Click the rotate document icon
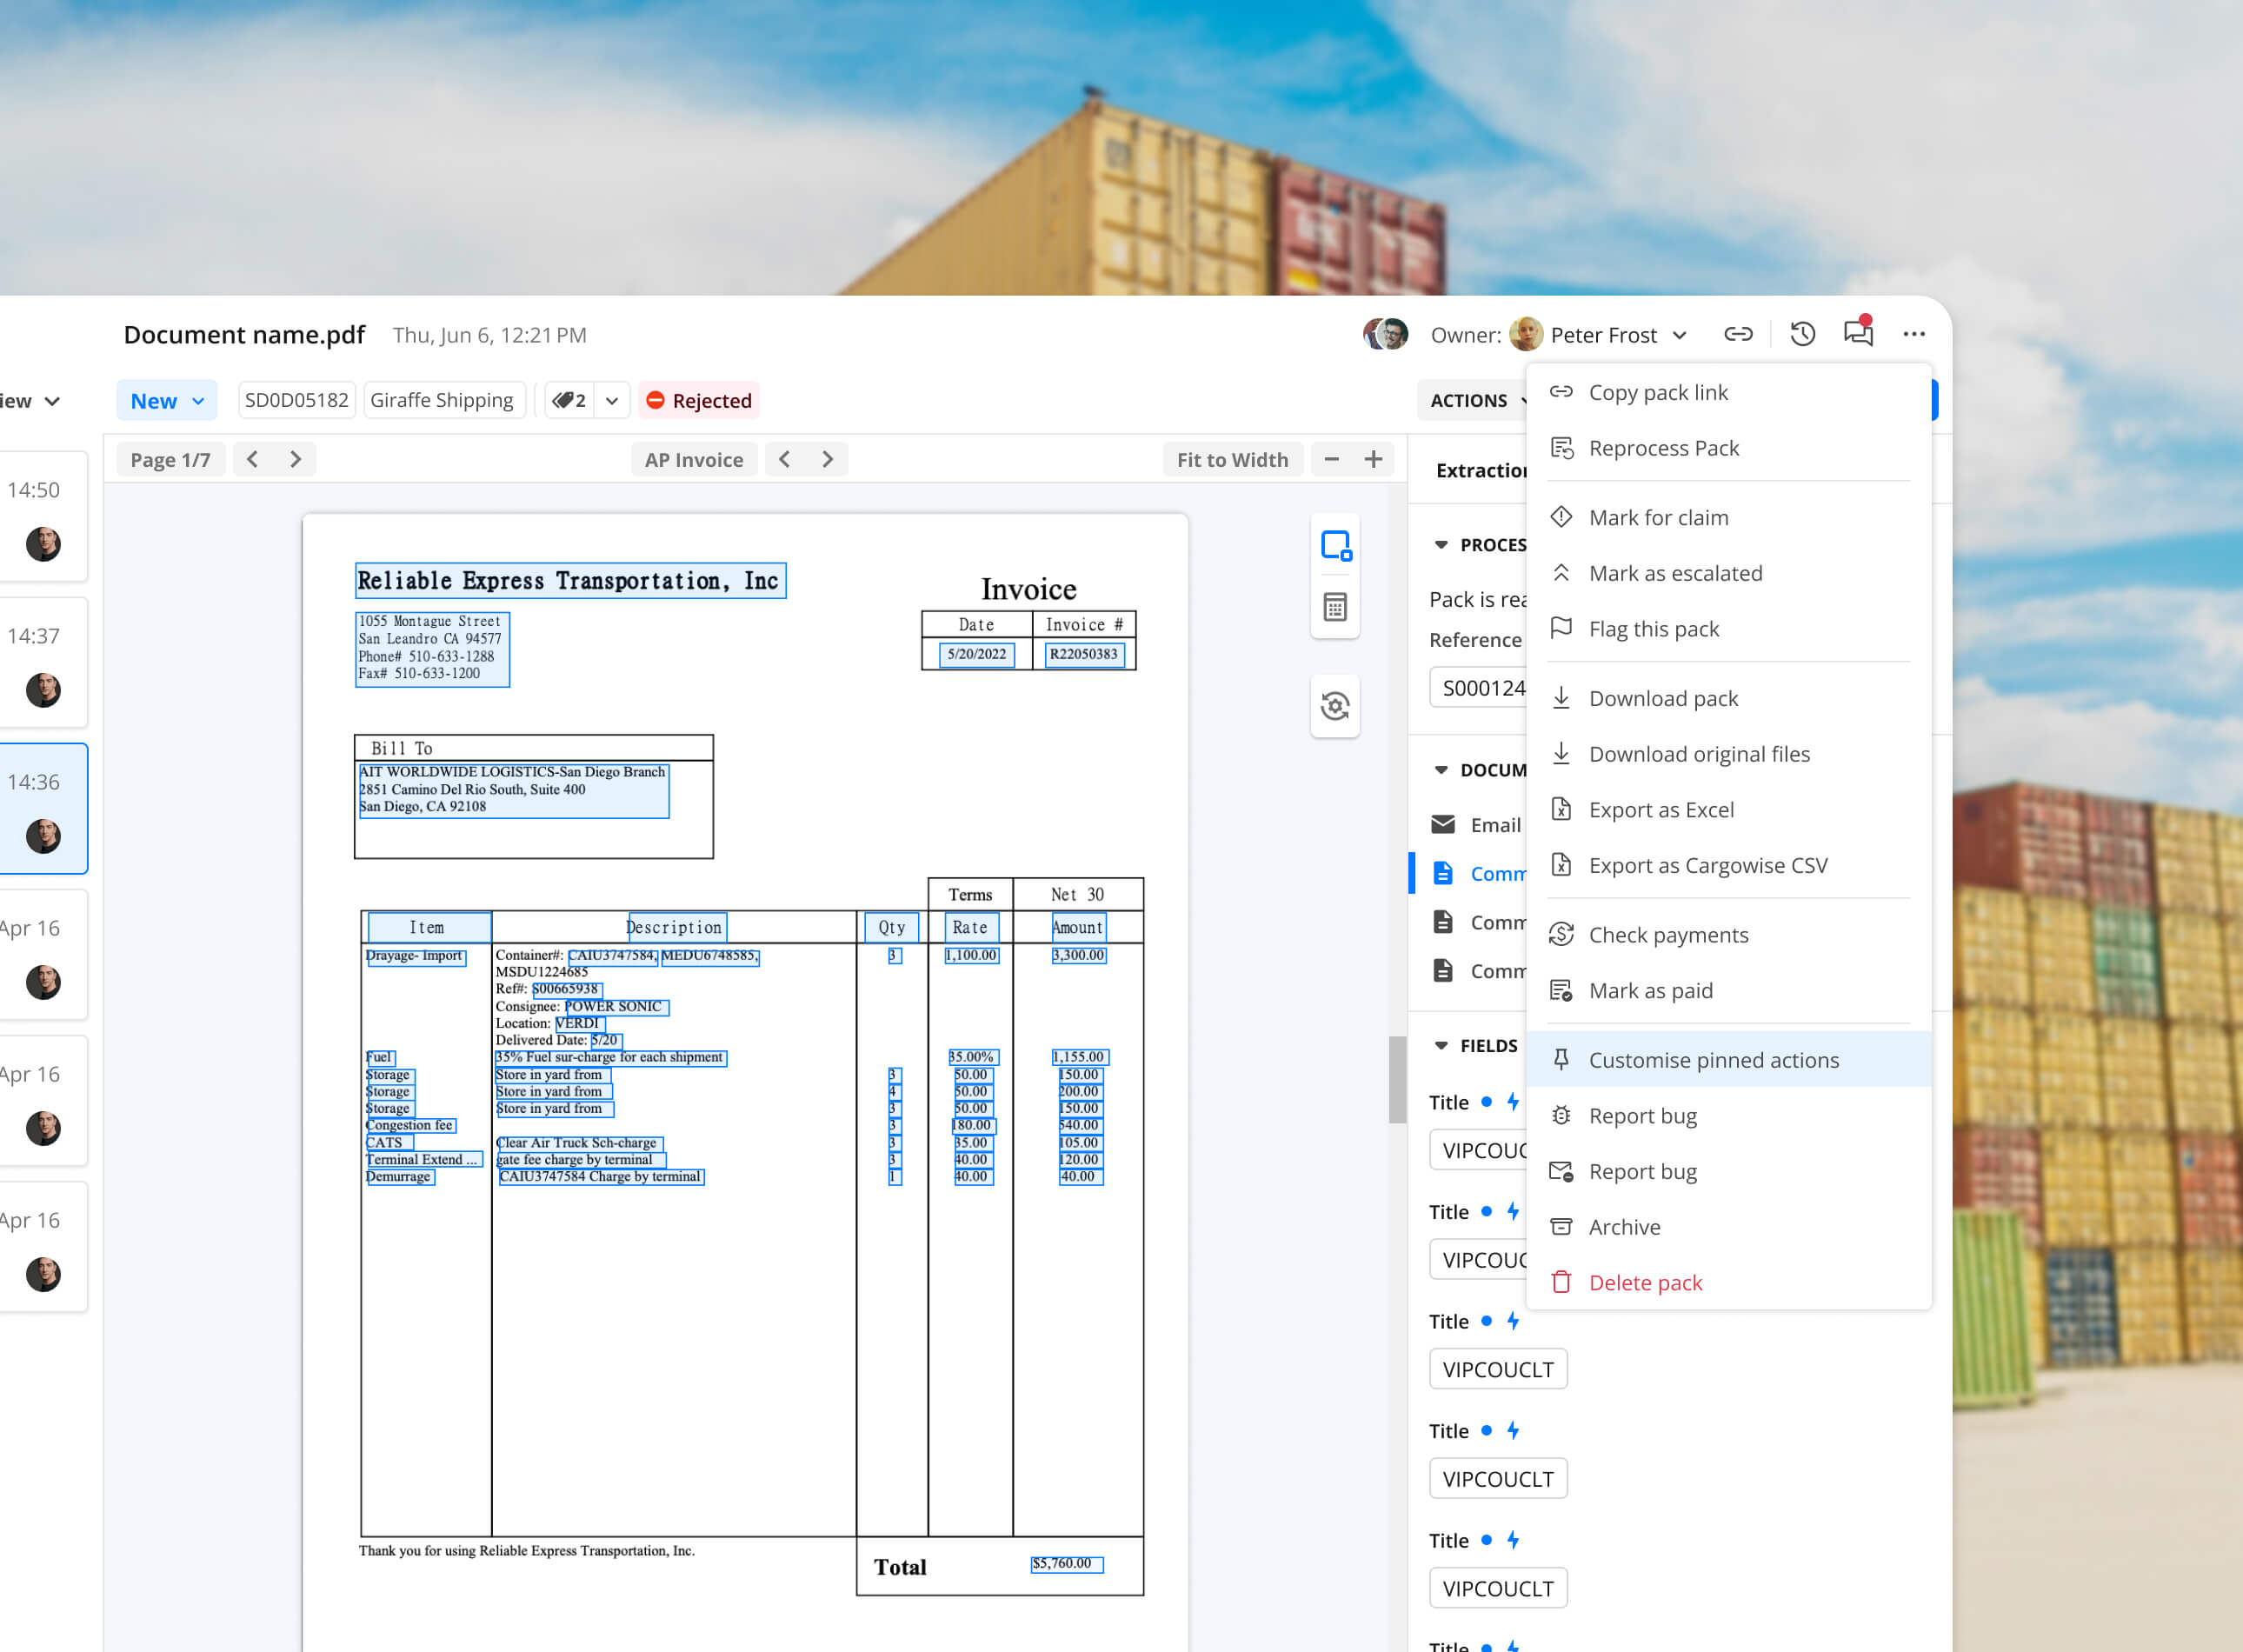This screenshot has width=2243, height=1652. 1335,706
